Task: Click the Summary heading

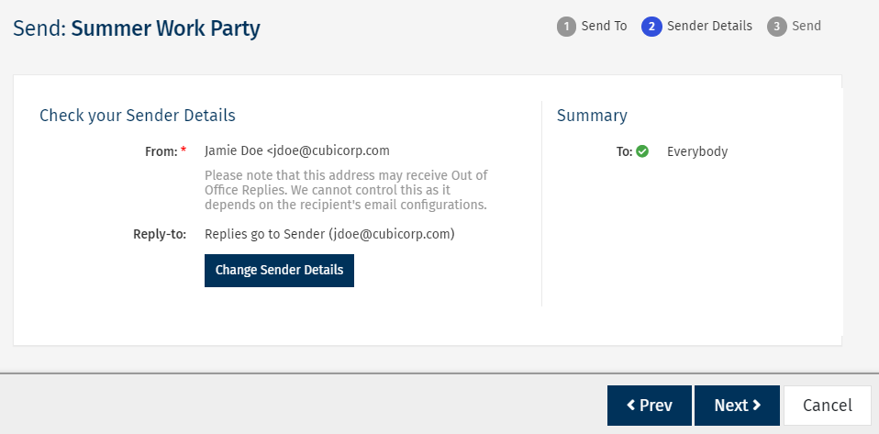Action: 592,116
